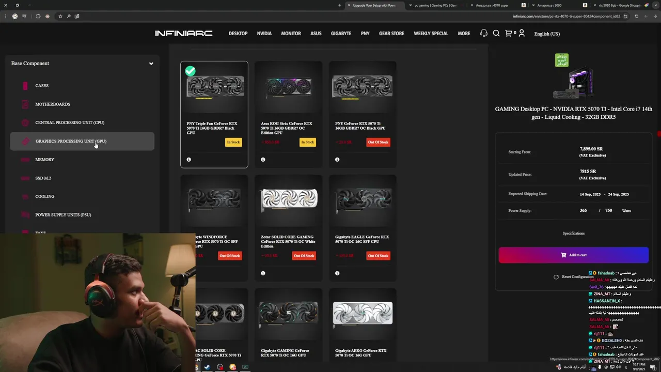Click 'In Stock' badge on Asus ROG Strix card

(307, 142)
